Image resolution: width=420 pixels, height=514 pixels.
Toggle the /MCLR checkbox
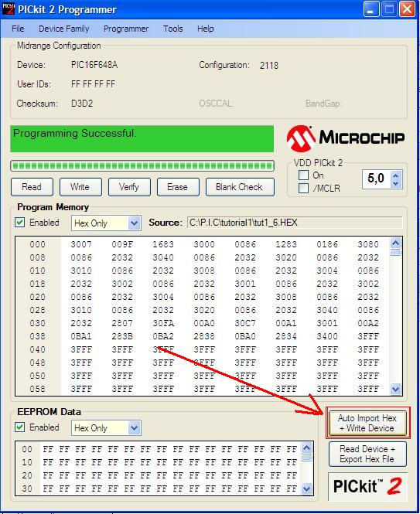coord(303,188)
